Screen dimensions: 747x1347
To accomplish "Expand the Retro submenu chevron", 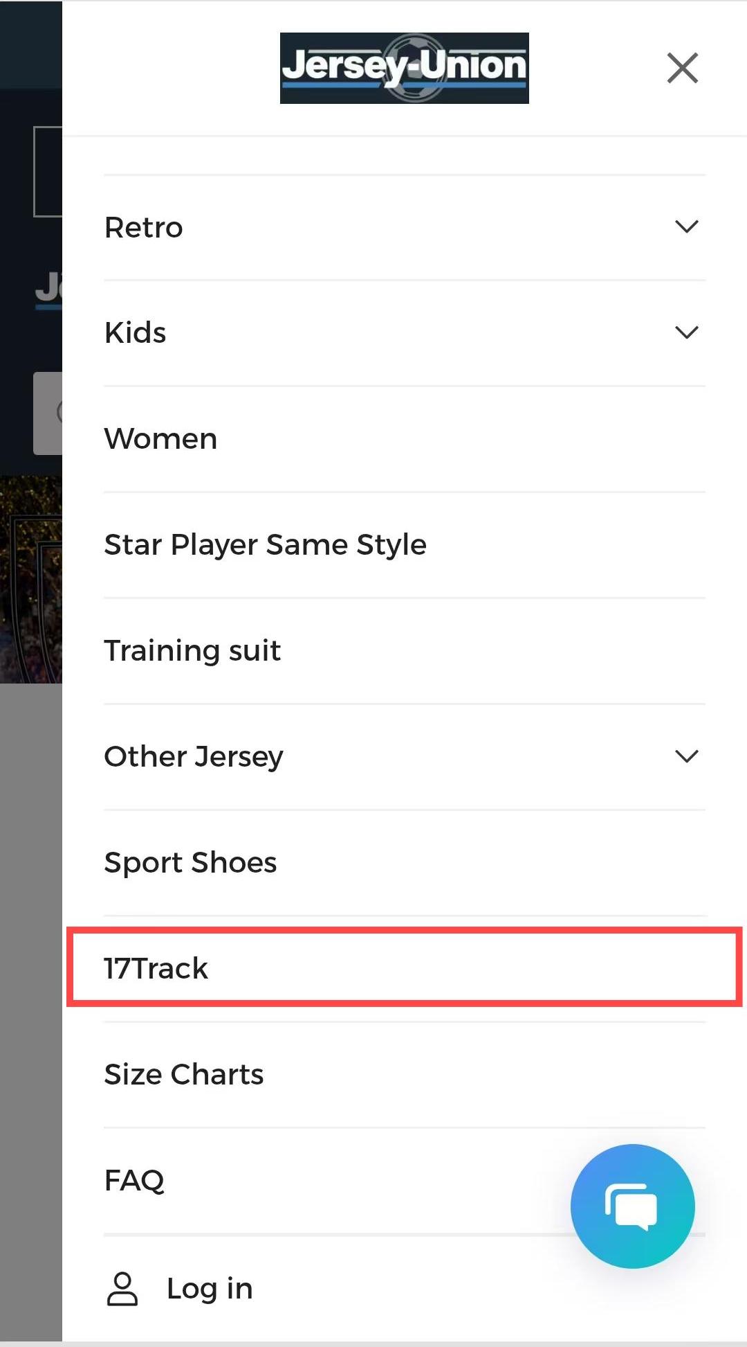I will coord(686,227).
